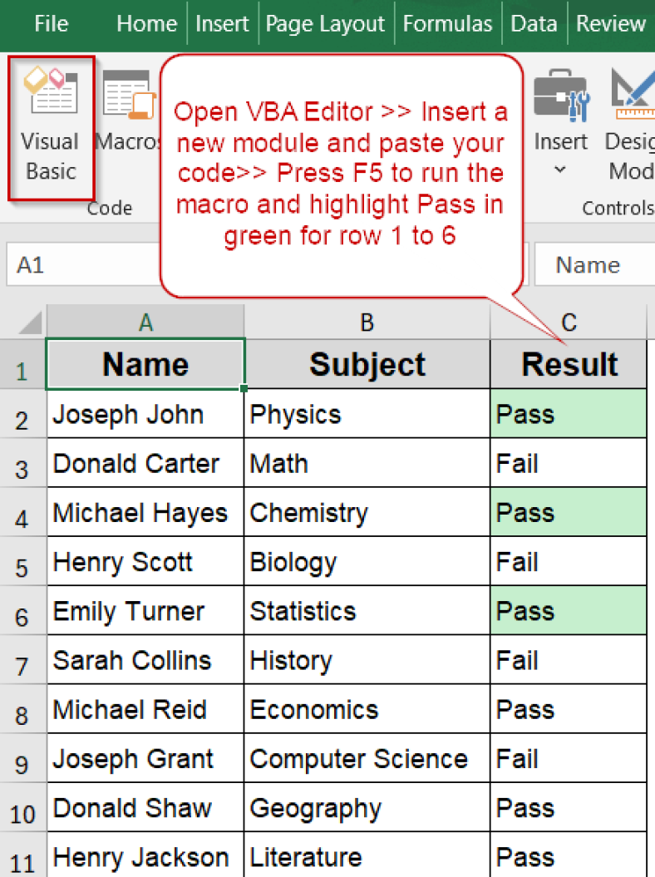Switch to the Formulas tab
The width and height of the screenshot is (655, 877).
pos(447,24)
